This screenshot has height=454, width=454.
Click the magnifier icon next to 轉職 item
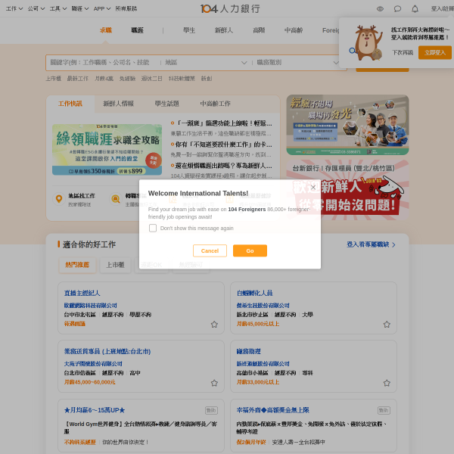[116, 199]
